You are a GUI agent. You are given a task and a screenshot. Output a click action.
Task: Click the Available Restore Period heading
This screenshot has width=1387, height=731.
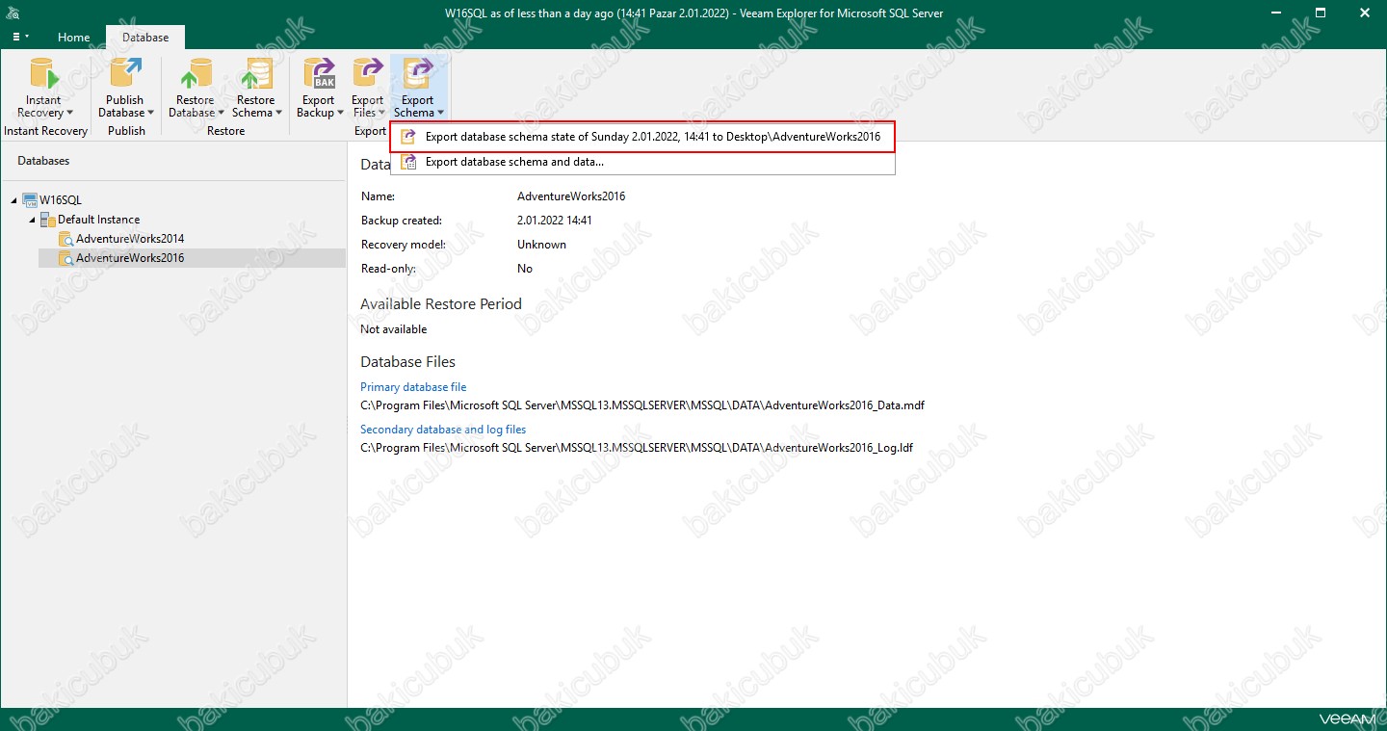click(441, 304)
